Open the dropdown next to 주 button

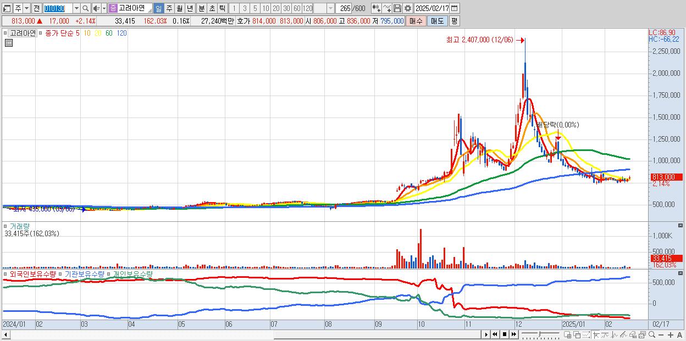coord(26,8)
